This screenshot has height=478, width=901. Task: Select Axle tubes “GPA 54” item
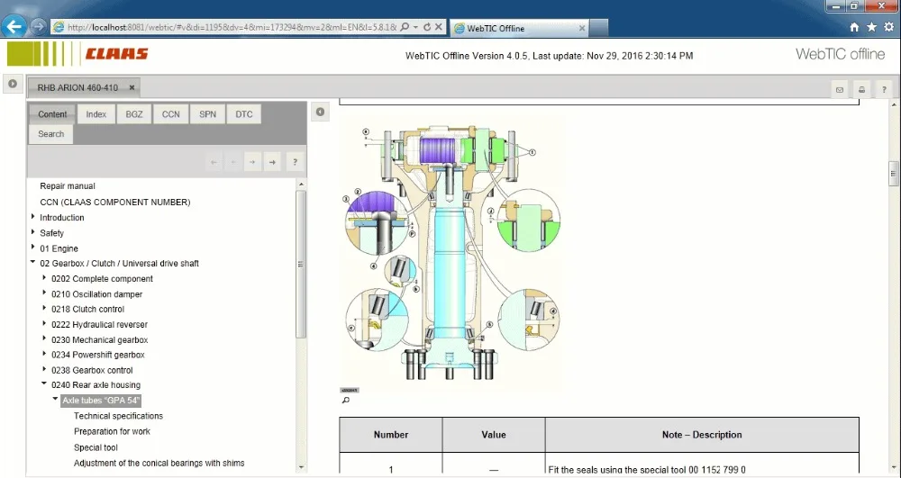[101, 401]
